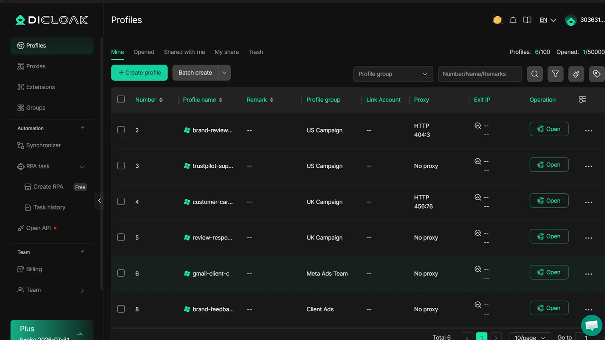Screen dimensions: 605x340
Task: Open more options for profile 4
Action: click(x=589, y=202)
